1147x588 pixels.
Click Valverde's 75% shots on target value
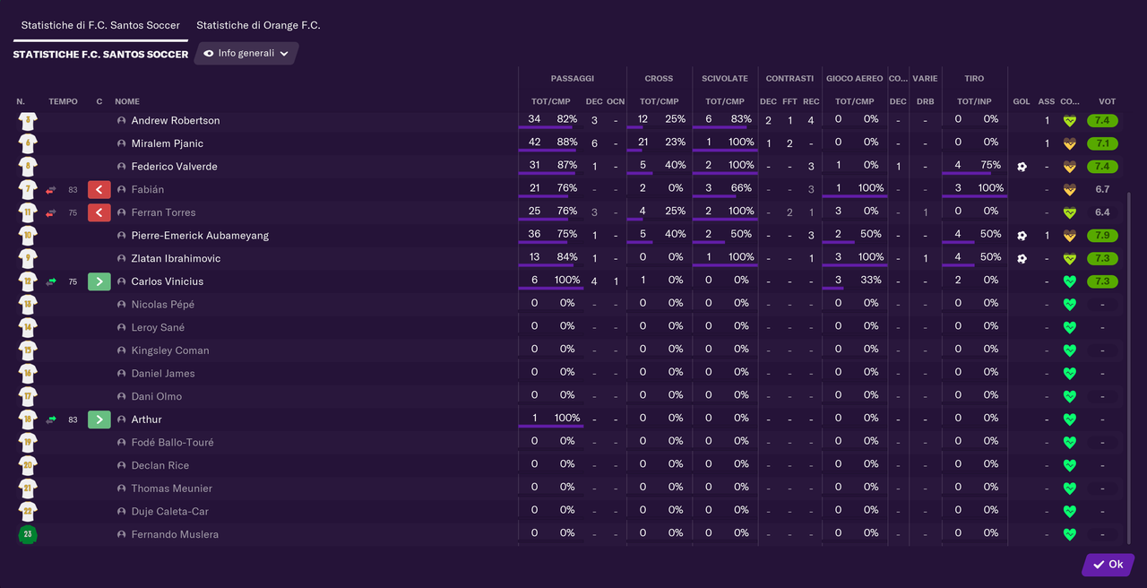990,165
